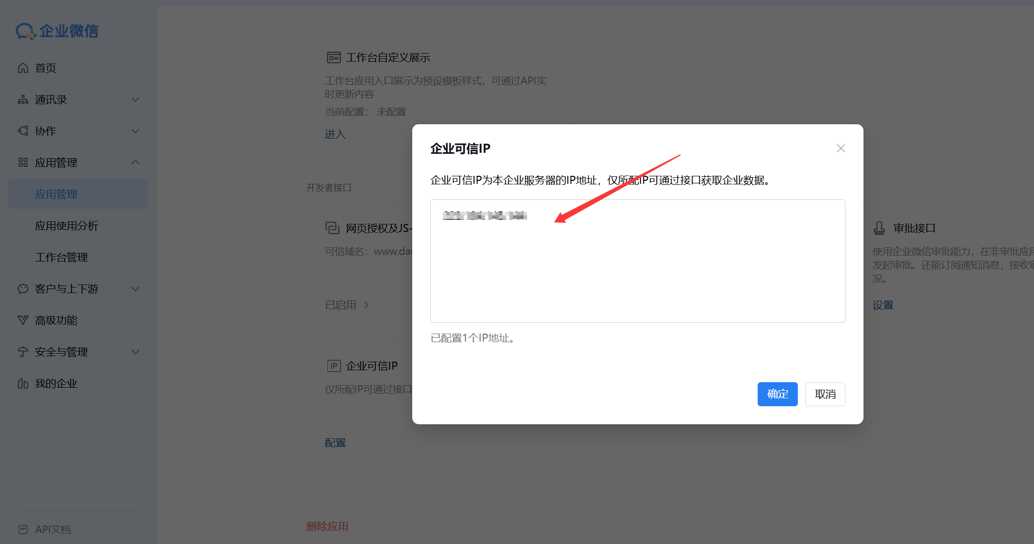The image size is (1034, 544).
Task: Click the 删除应用 link
Action: tap(327, 526)
